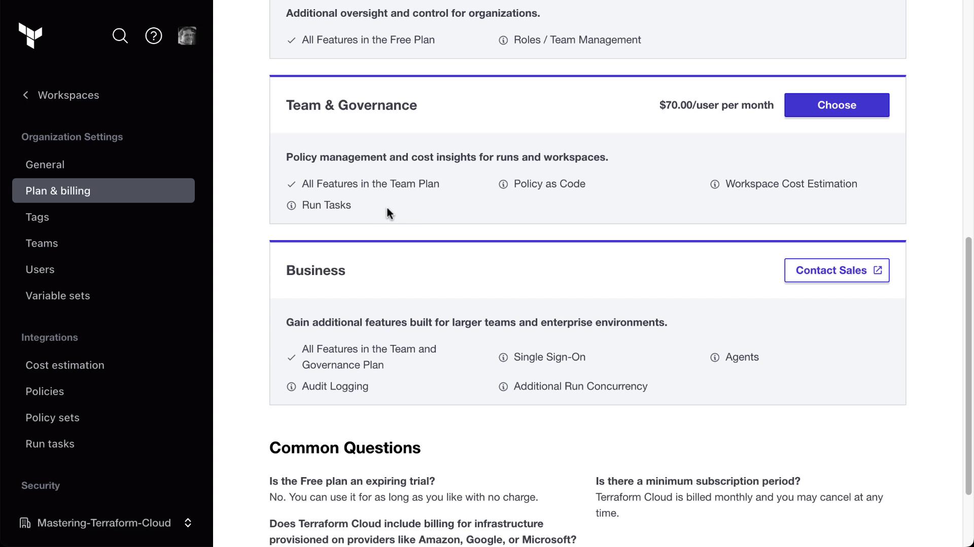Click info icon beside Single Sign-On
Screen dimensions: 974x547
pyautogui.click(x=503, y=358)
